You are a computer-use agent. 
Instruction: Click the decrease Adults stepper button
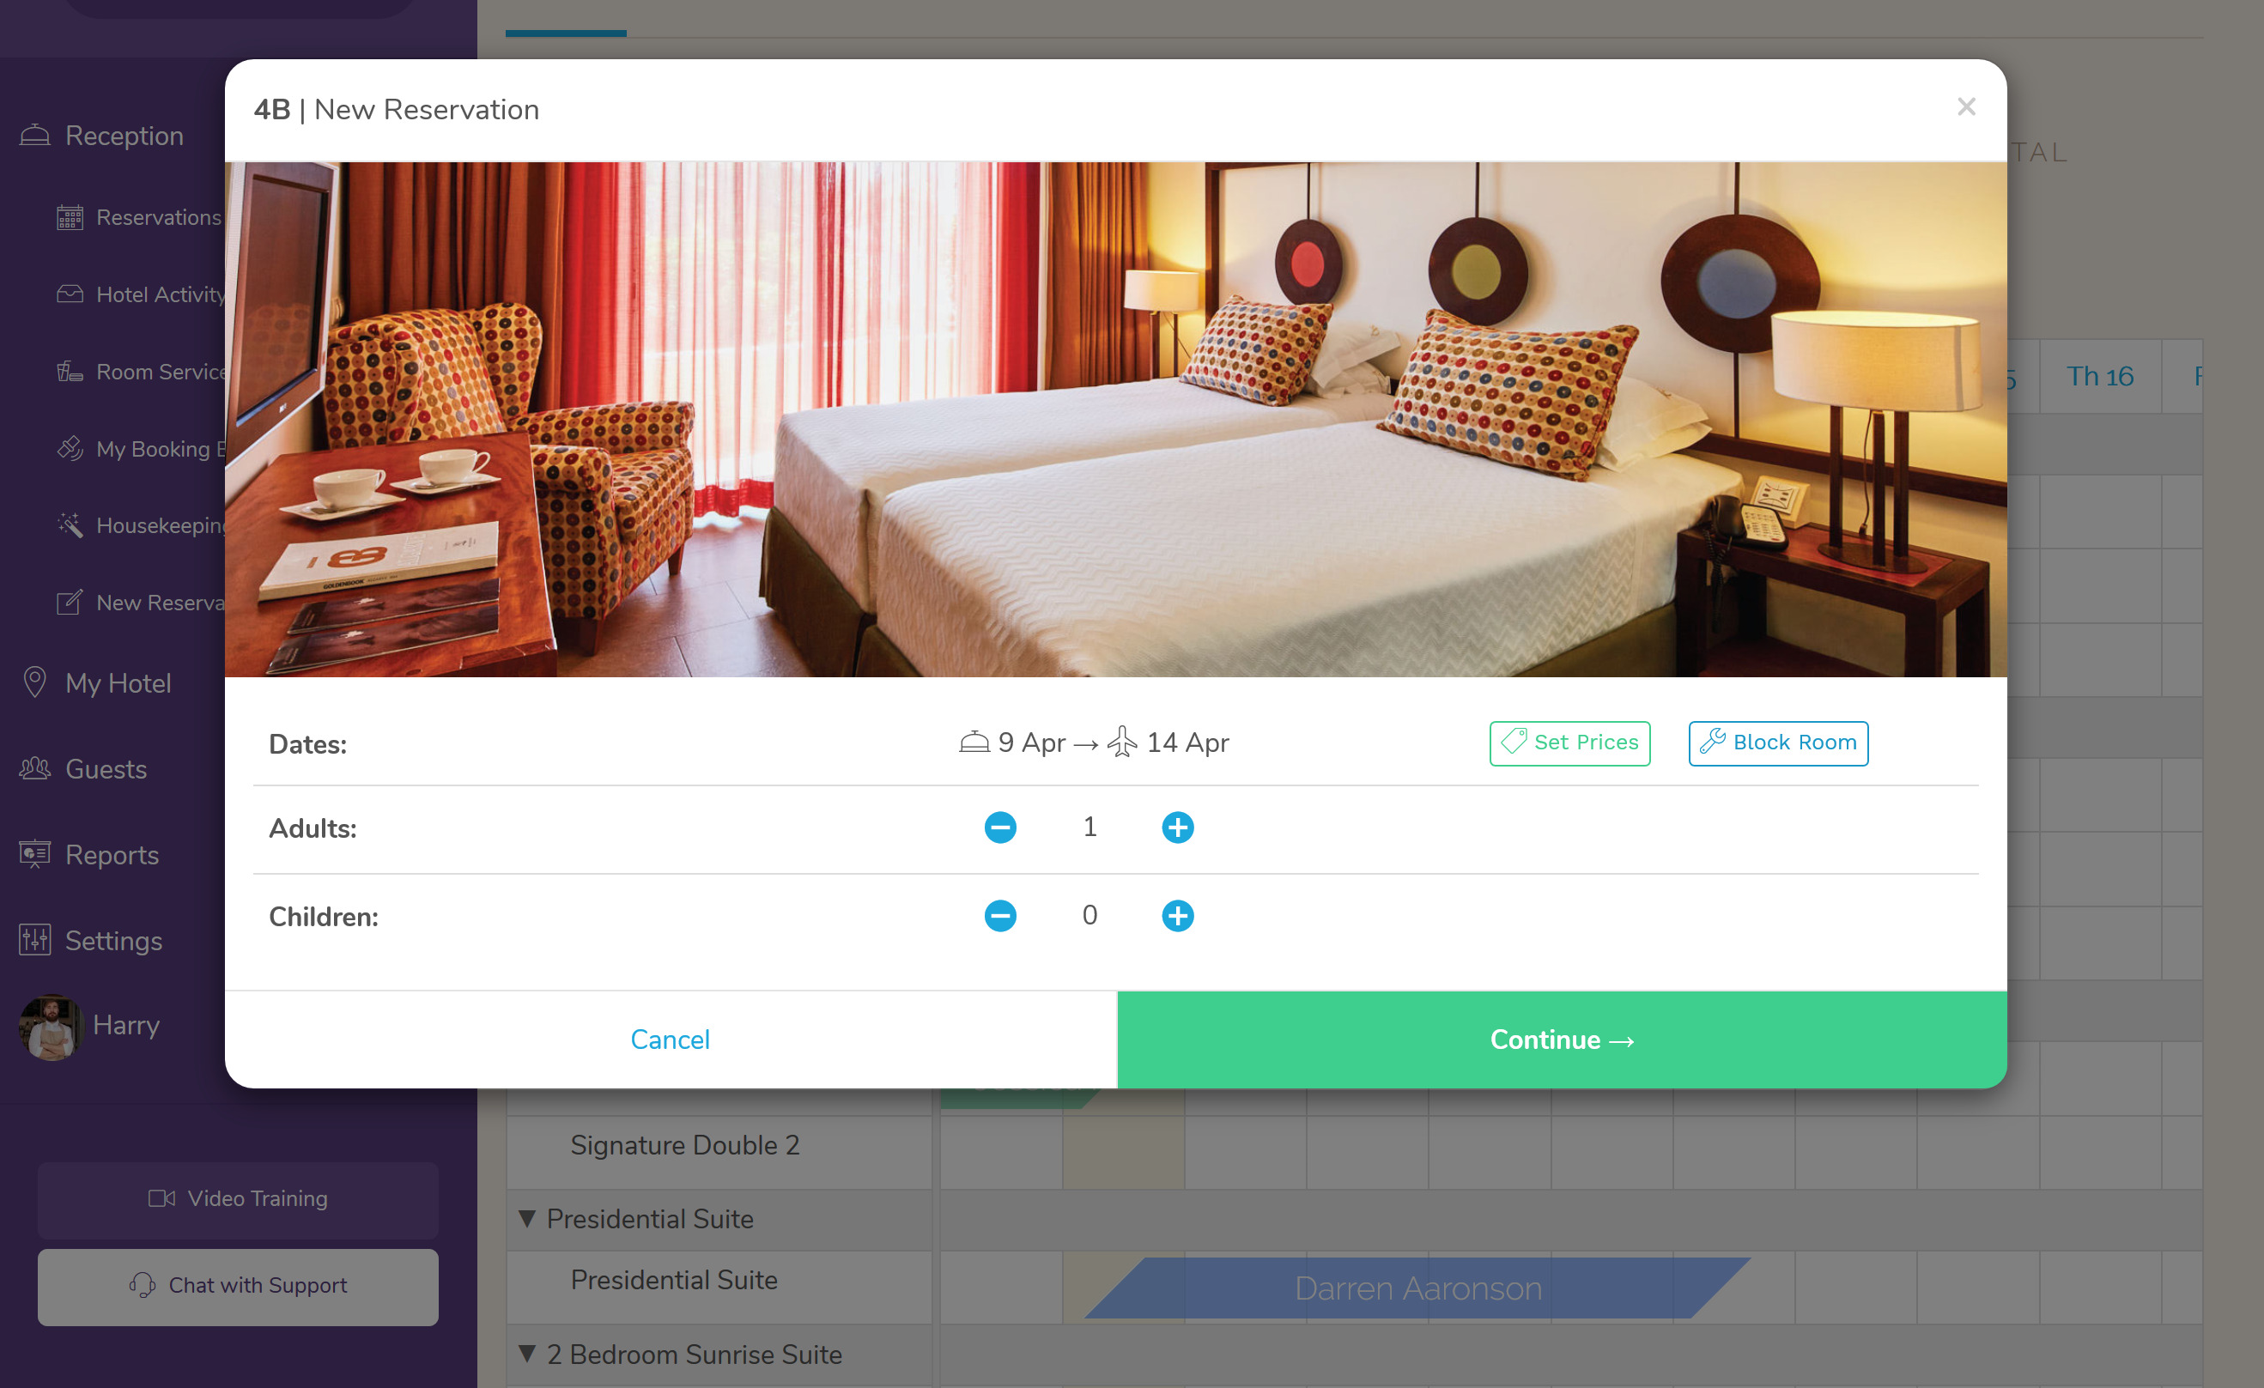pyautogui.click(x=999, y=828)
